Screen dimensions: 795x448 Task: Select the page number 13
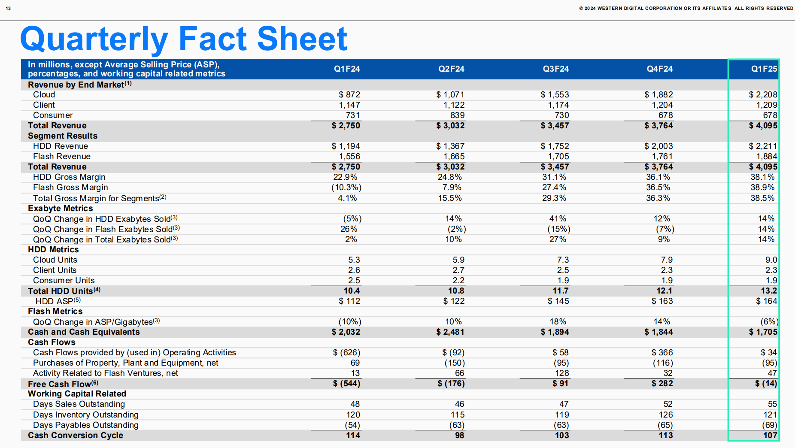pos(8,8)
